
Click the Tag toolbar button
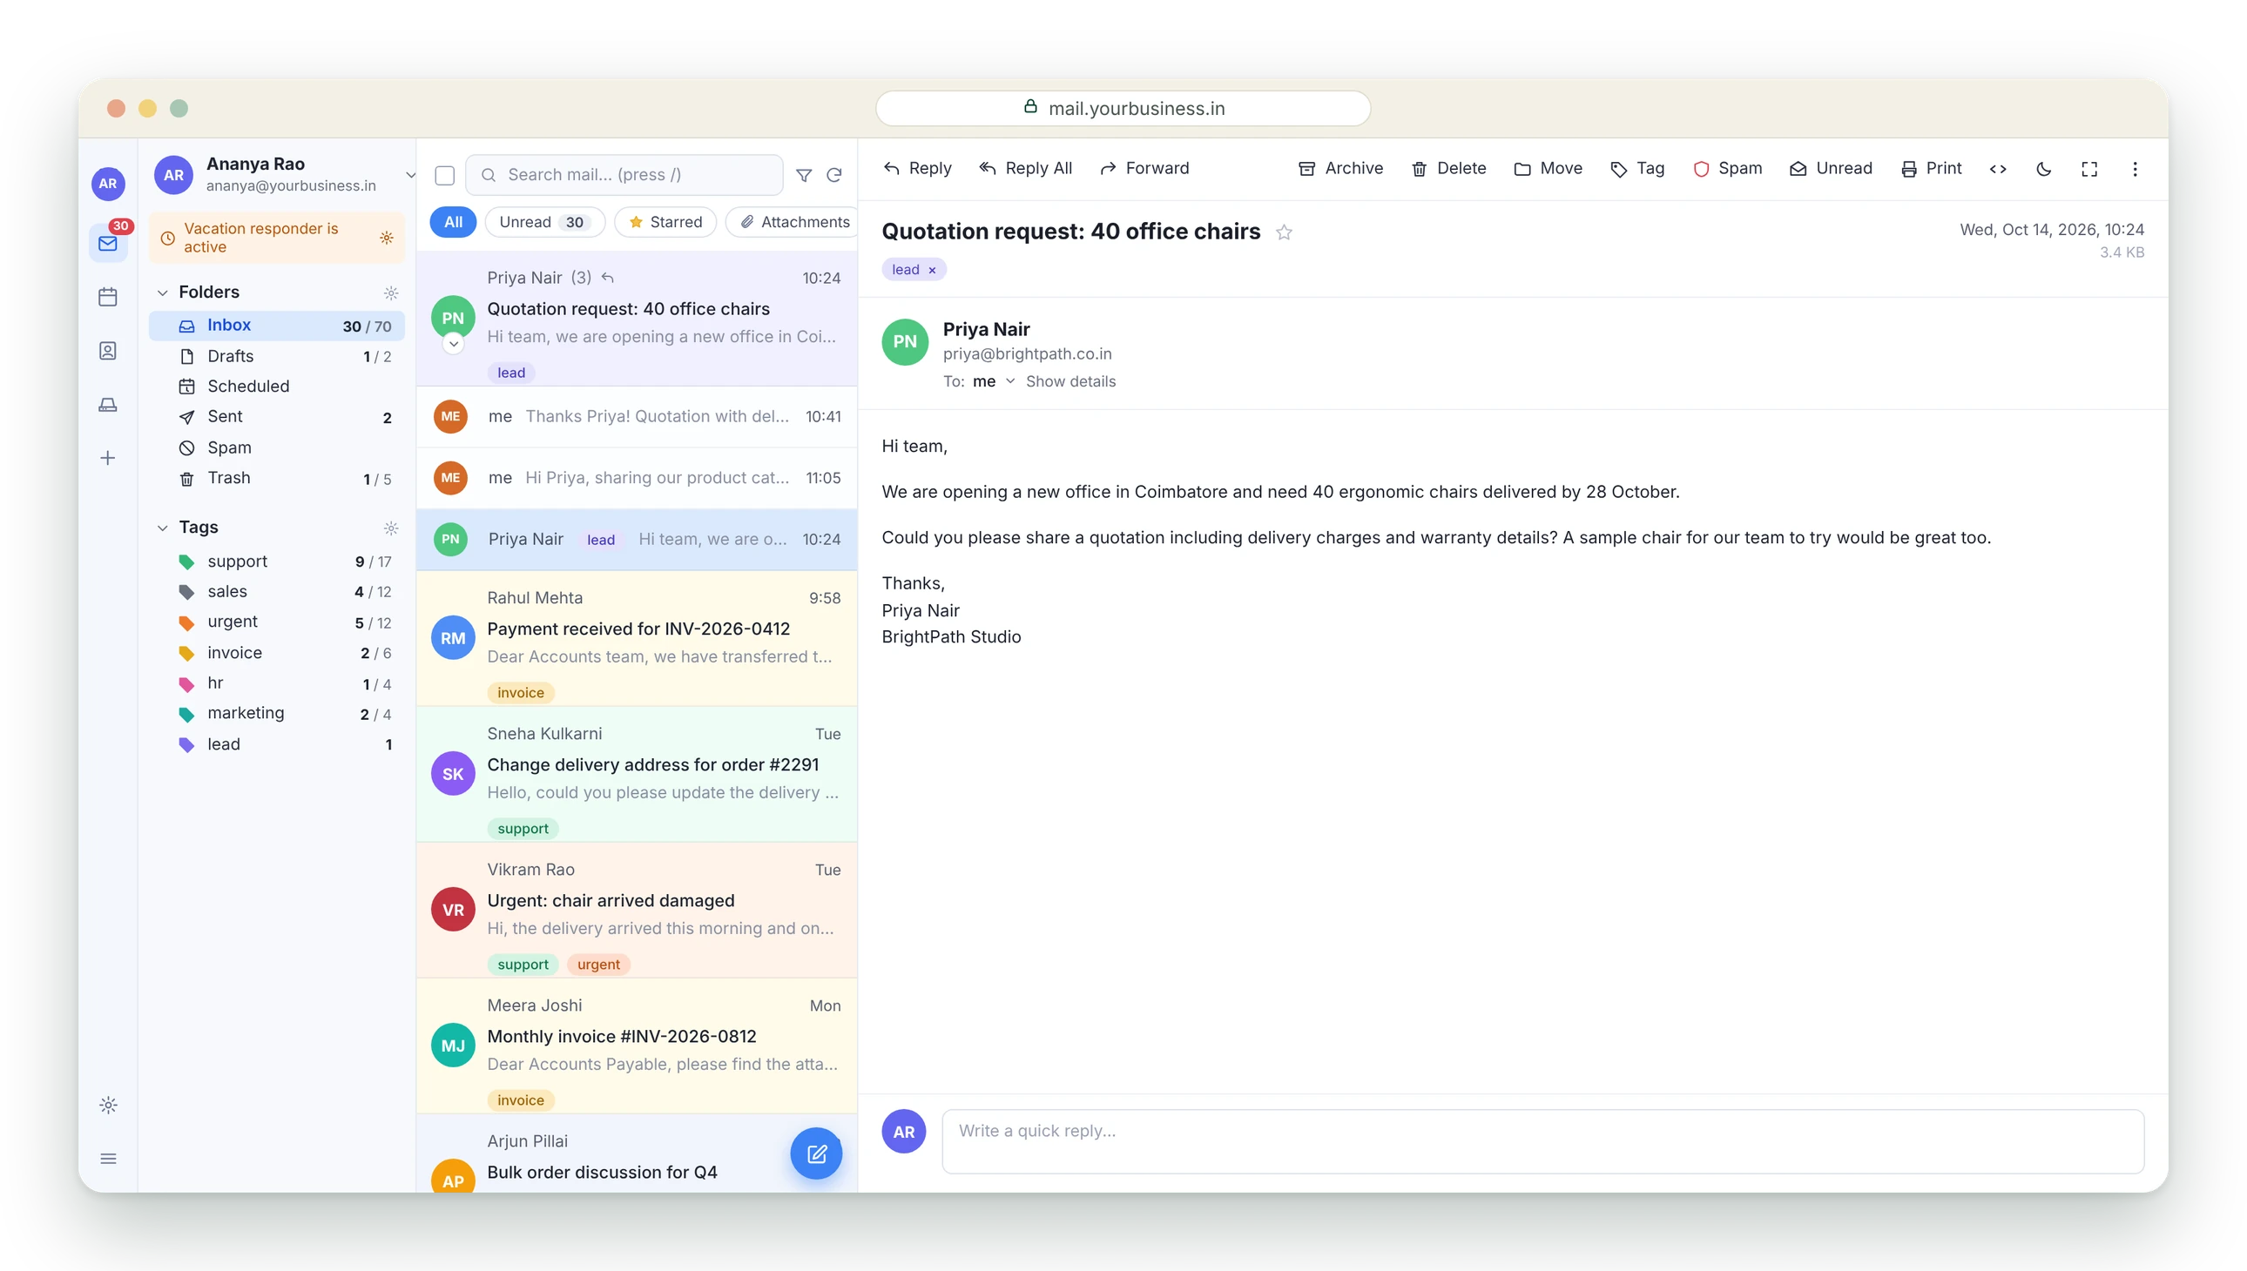pyautogui.click(x=1637, y=169)
